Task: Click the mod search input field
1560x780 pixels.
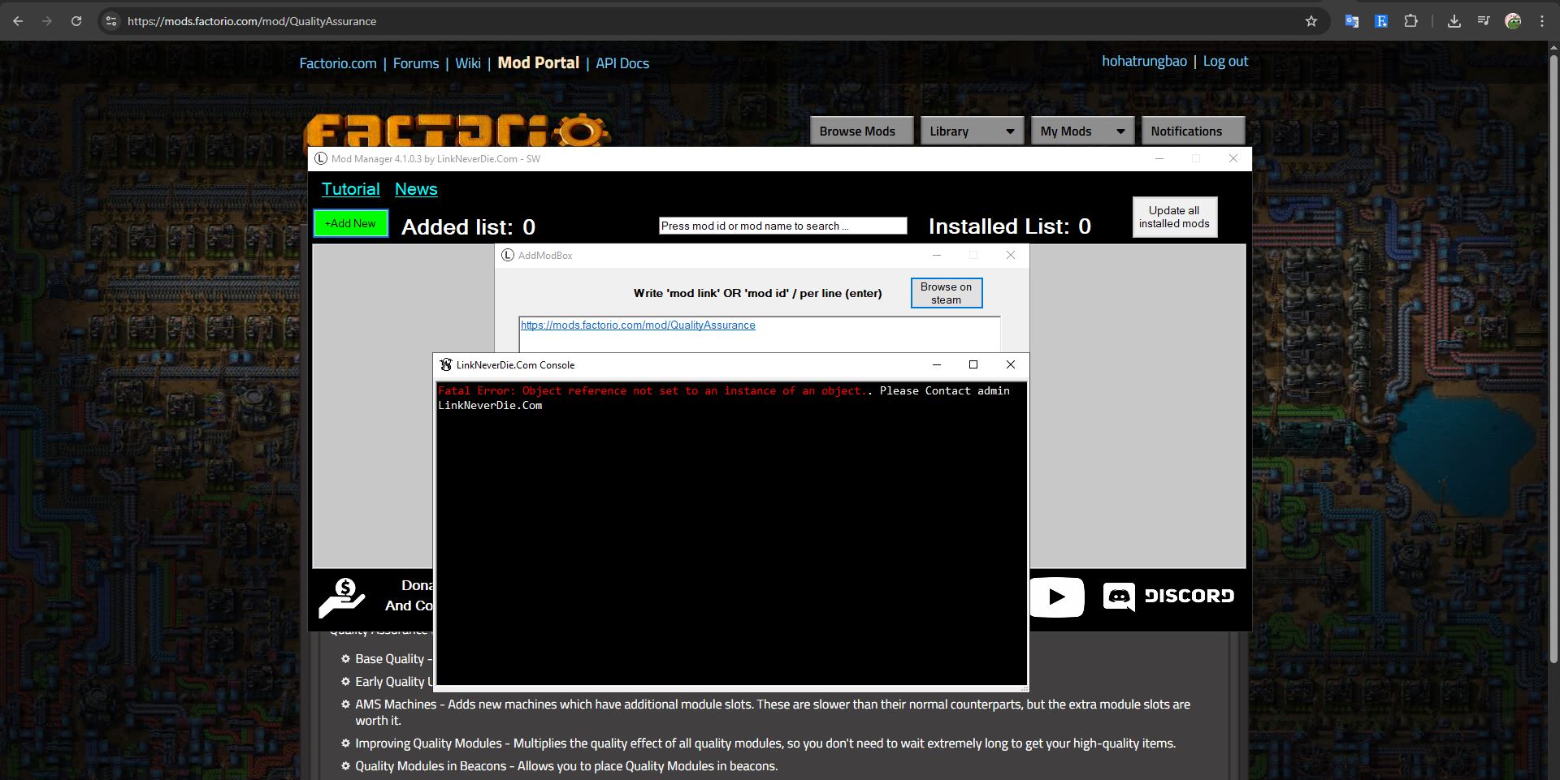Action: [x=782, y=226]
